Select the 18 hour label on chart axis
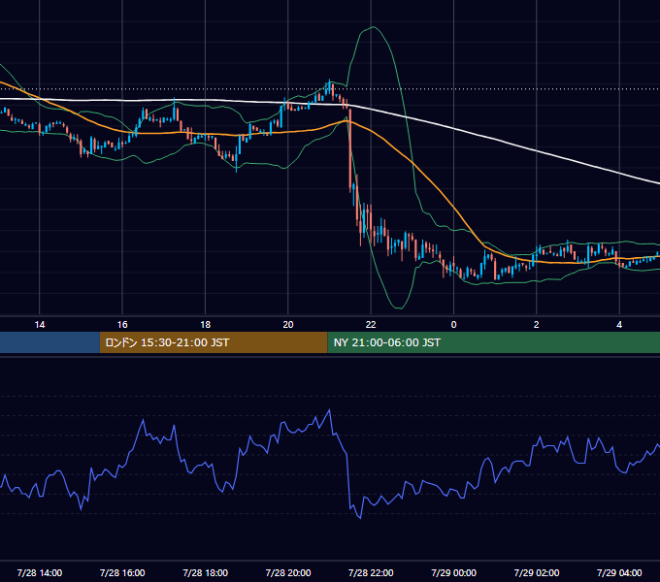Image resolution: width=660 pixels, height=582 pixels. [x=205, y=325]
